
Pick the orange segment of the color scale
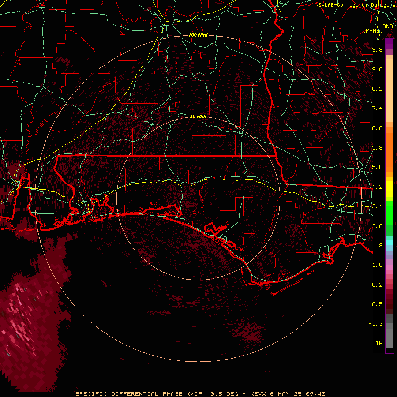point(390,152)
